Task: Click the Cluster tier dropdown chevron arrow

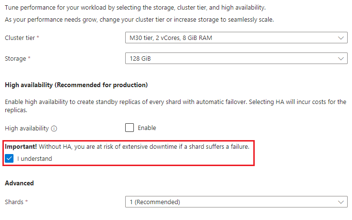Action: point(341,38)
